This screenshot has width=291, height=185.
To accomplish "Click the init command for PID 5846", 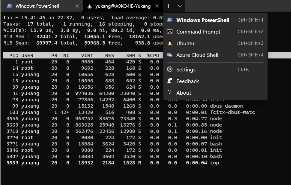I will tap(216, 150).
